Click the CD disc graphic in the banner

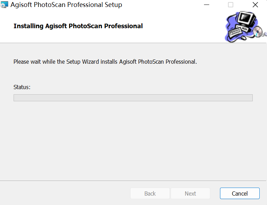click(258, 32)
